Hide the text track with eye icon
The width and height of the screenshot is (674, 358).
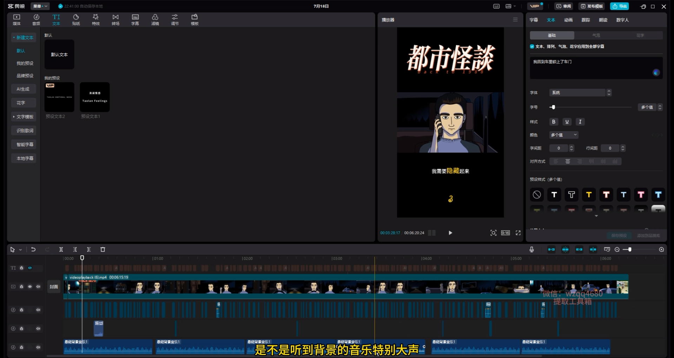[30, 268]
